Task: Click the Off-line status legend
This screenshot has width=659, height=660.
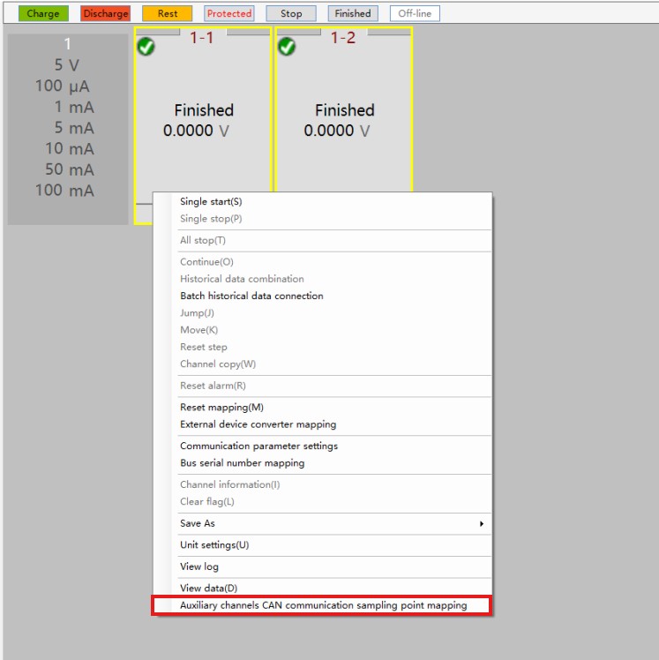Action: point(415,13)
